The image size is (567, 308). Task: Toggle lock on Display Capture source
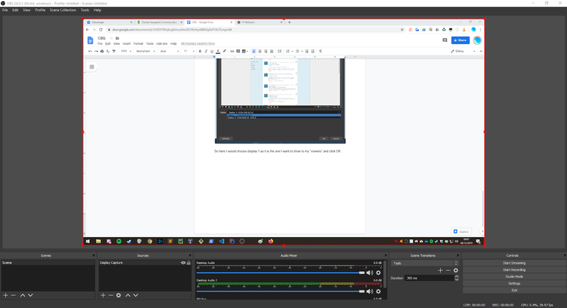(189, 263)
